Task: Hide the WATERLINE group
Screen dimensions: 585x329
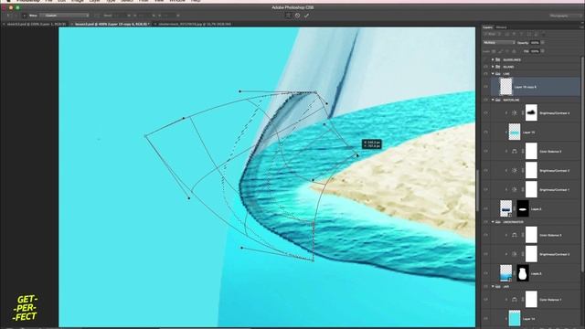Action: coord(485,100)
